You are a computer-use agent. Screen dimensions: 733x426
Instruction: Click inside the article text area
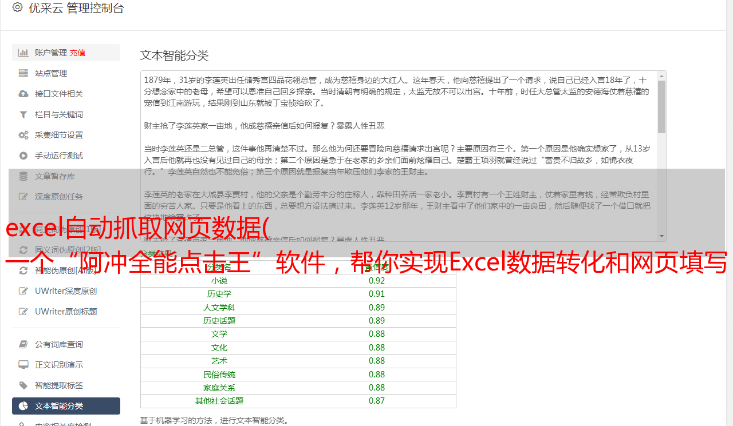click(x=399, y=156)
